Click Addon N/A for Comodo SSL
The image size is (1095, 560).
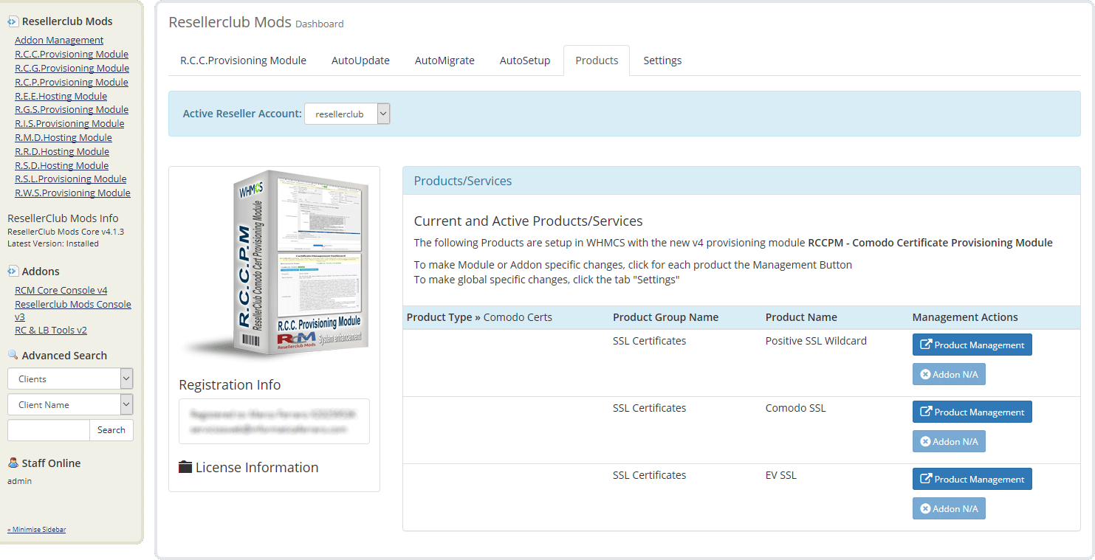coord(949,441)
